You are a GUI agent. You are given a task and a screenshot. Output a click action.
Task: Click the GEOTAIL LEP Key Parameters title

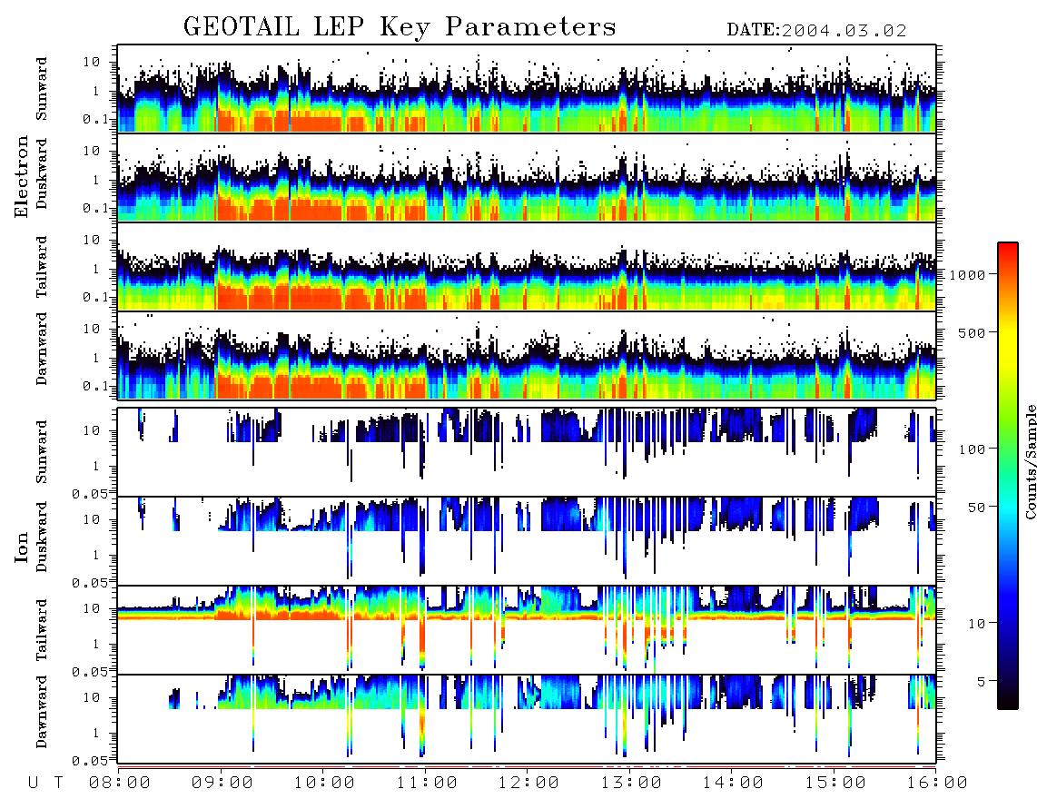(x=400, y=27)
